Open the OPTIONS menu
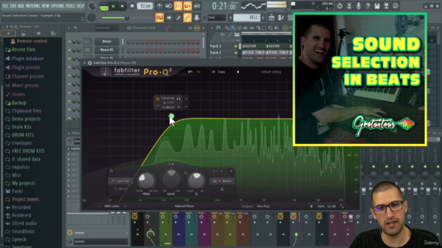Viewport: 442px width, 248px height. tap(57, 6)
